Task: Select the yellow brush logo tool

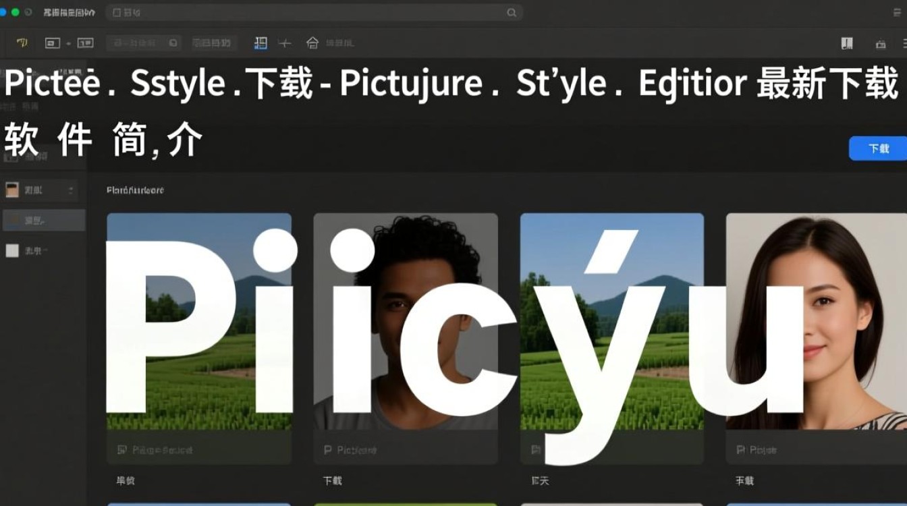Action: coord(22,43)
